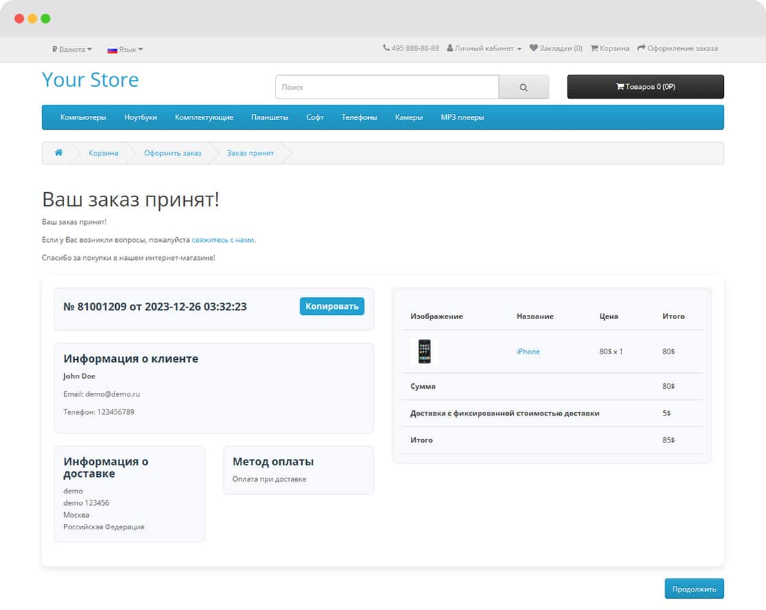Image resolution: width=766 pixels, height=610 pixels.
Task: Open the Валюта currency dropdown
Action: click(x=72, y=50)
